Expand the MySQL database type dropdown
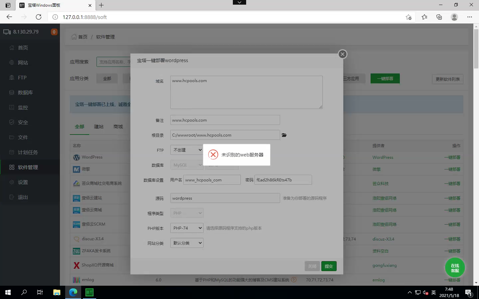Screen dimensions: 479x299 [187, 165]
